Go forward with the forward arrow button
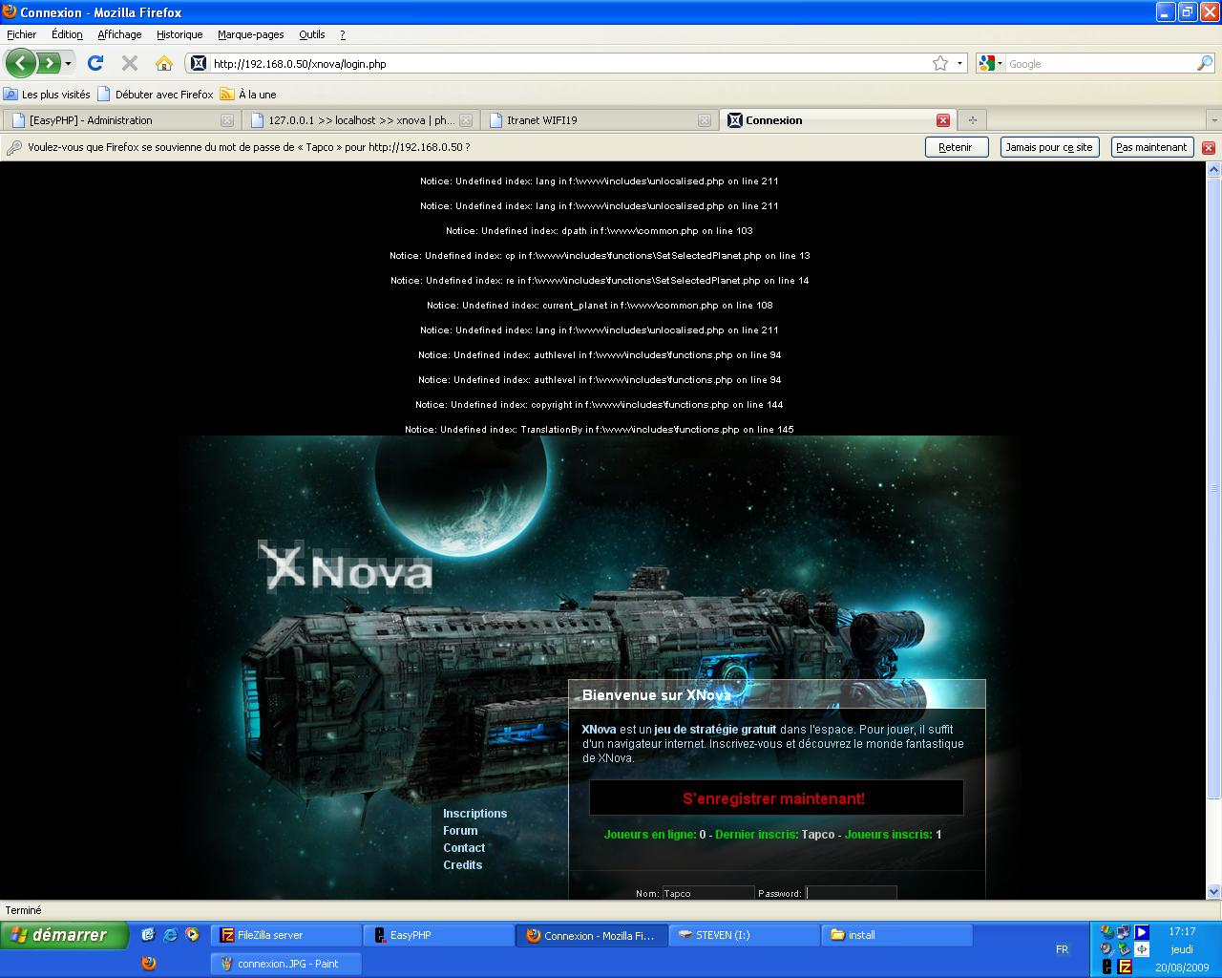Image resolution: width=1222 pixels, height=978 pixels. (48, 63)
